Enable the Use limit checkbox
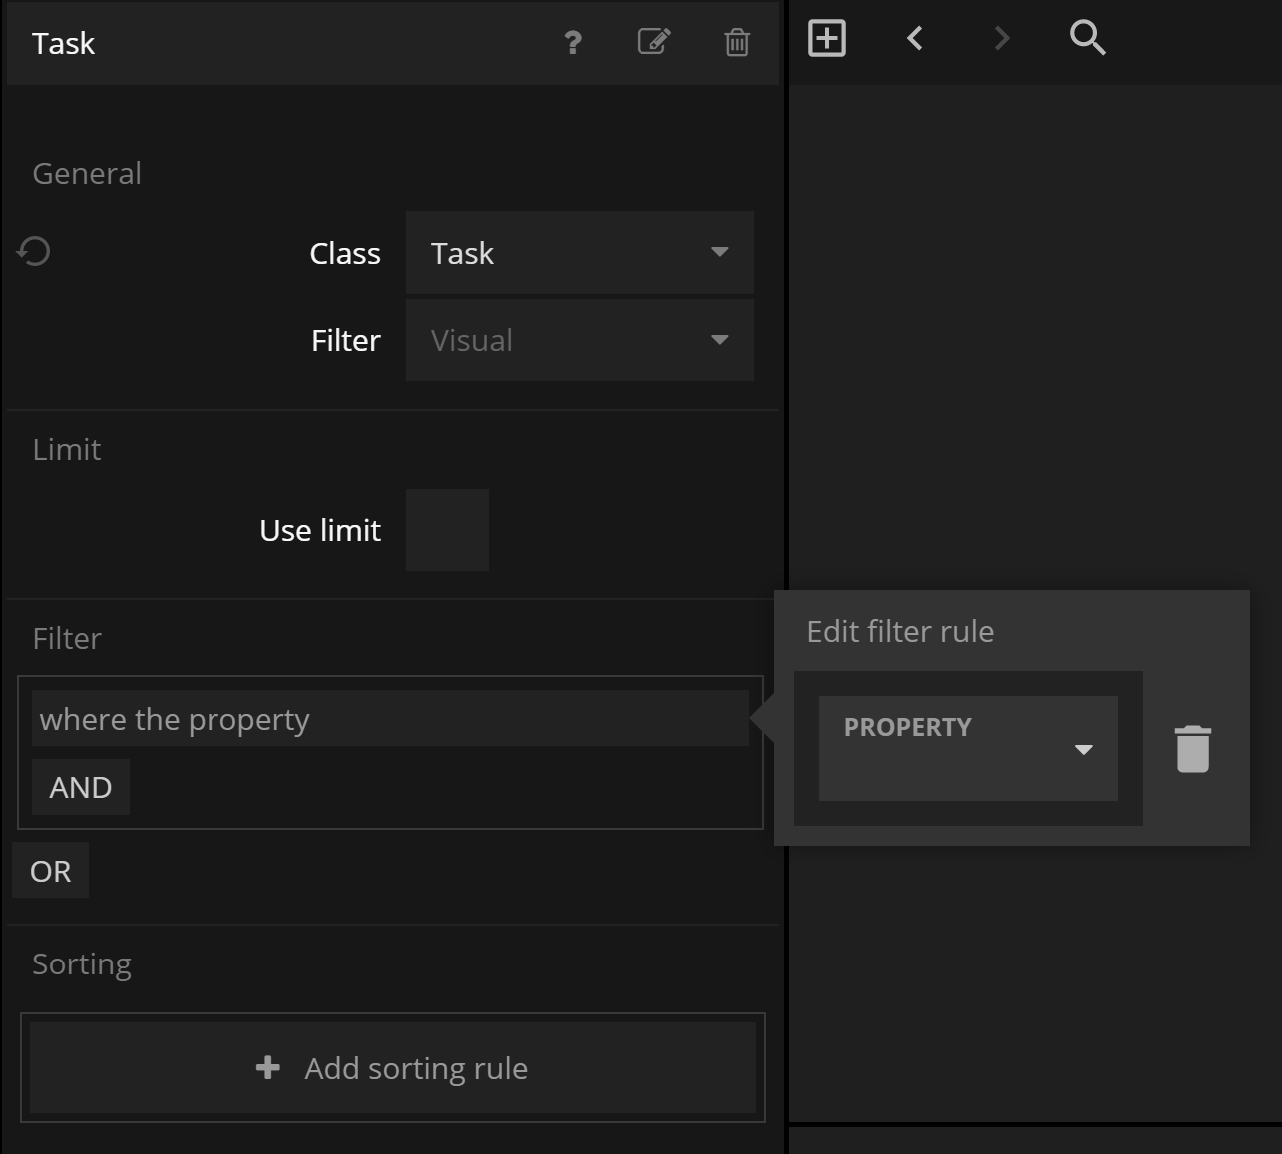Screen dimensions: 1282x1154 447,530
